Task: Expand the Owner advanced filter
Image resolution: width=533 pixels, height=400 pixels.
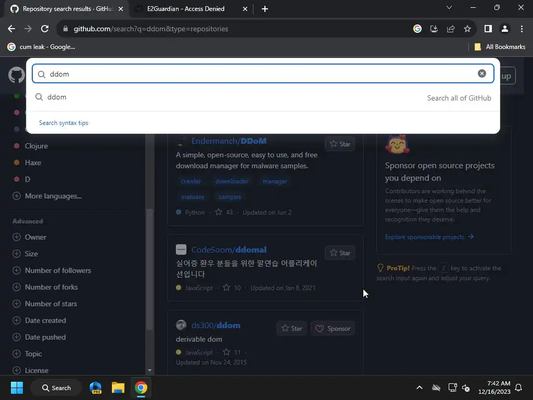Action: pos(29,237)
